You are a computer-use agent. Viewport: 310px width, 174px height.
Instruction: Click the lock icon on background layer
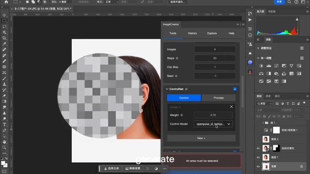[x=301, y=166]
